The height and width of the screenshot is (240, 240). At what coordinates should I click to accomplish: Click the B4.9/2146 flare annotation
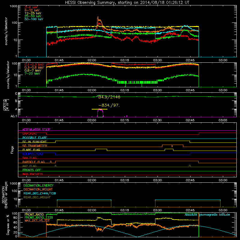[x=109, y=97]
